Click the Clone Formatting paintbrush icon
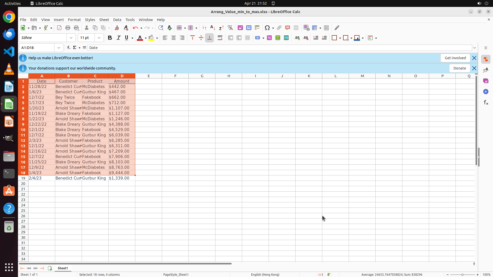Viewport: 493px width, 277px height. [117, 28]
